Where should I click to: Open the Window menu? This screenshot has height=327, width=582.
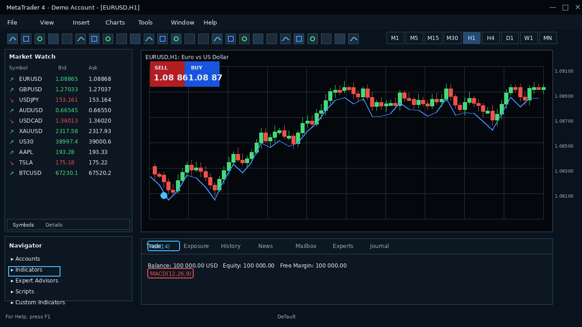[x=183, y=23]
